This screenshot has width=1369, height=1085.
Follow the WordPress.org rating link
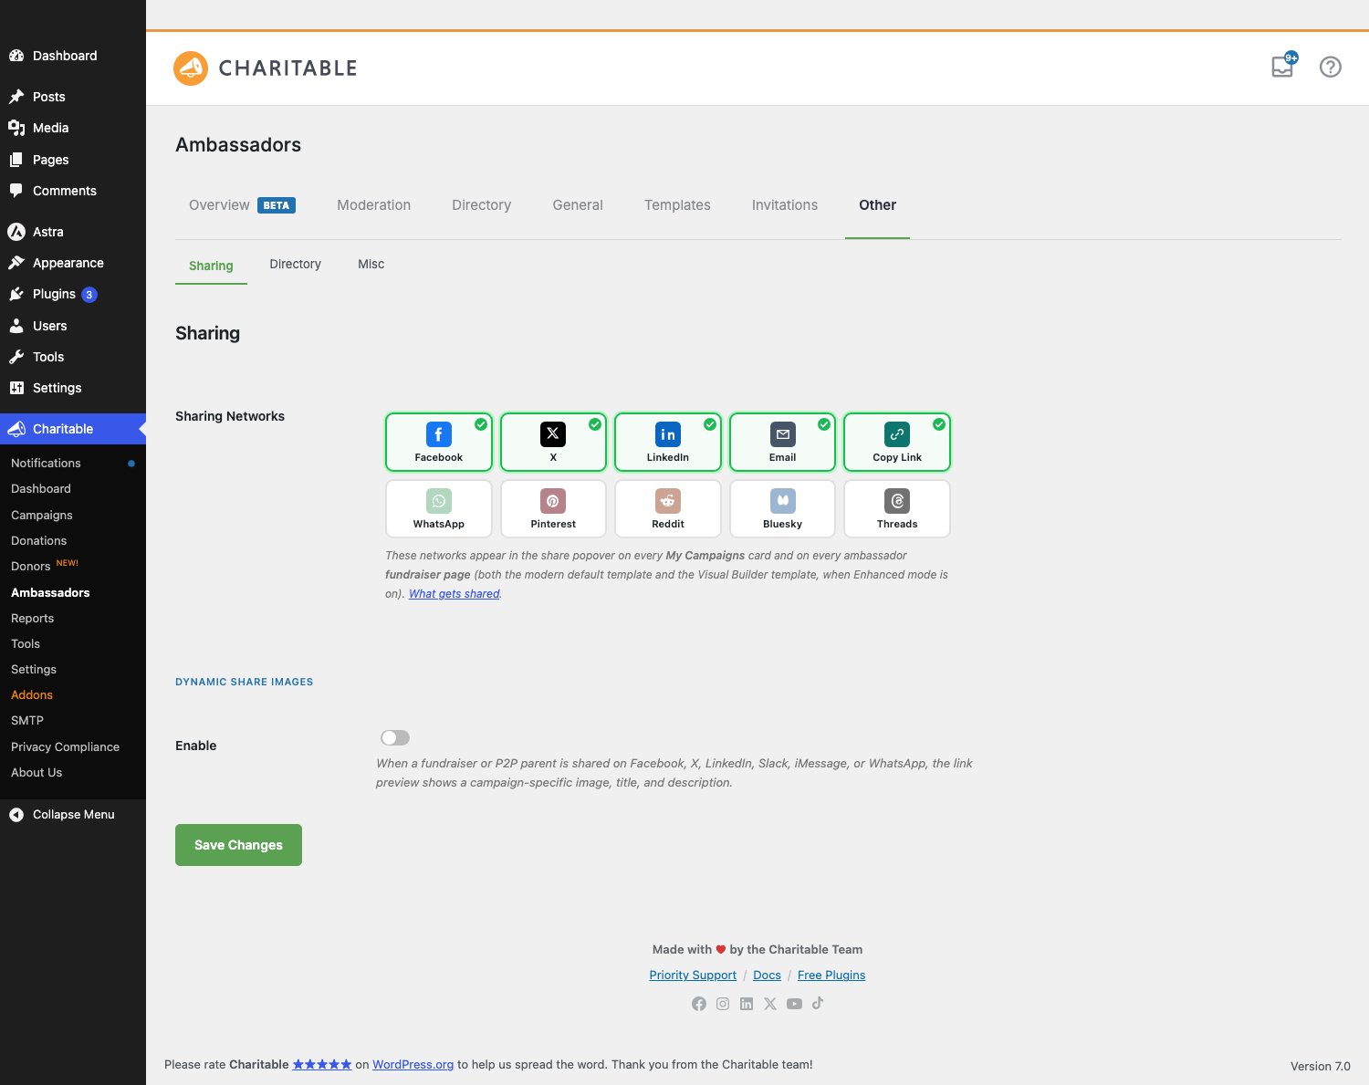point(413,1064)
